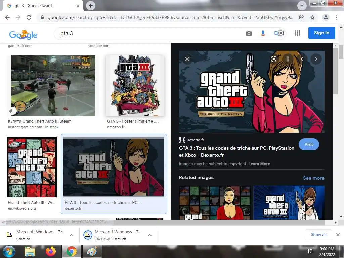Image resolution: width=344 pixels, height=258 pixels.
Task: Open the amazon.fr source link
Action: pos(116,127)
